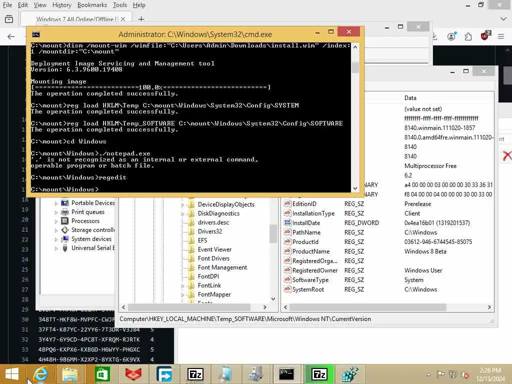Open the View menu

point(40,5)
